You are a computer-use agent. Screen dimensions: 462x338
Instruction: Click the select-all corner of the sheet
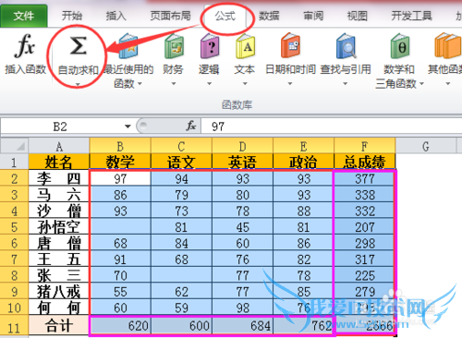pyautogui.click(x=14, y=146)
